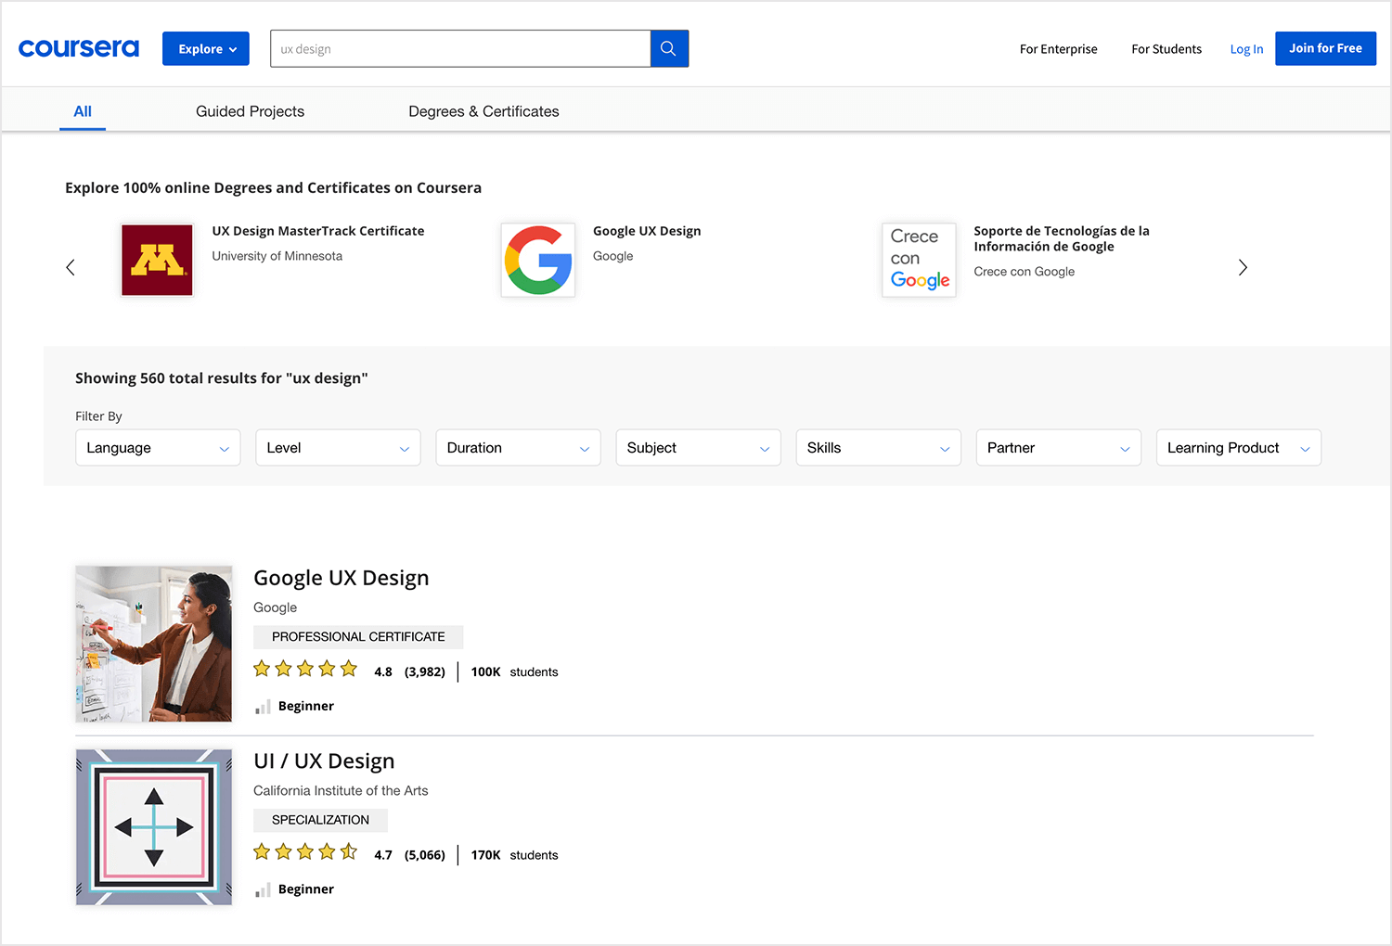Click the Coursera logo
The width and height of the screenshot is (1392, 946).
click(79, 48)
